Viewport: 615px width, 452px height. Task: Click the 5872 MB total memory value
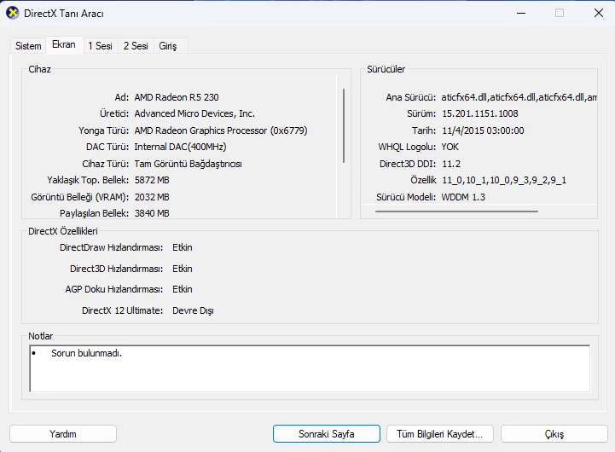pyautogui.click(x=152, y=180)
